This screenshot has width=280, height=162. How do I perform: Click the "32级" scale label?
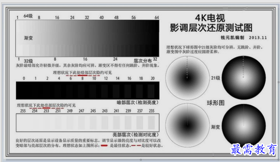pyautogui.click(x=28, y=61)
